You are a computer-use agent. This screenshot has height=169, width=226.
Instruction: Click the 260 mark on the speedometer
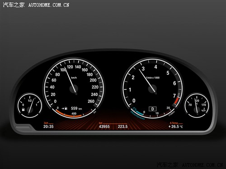pos(91,101)
